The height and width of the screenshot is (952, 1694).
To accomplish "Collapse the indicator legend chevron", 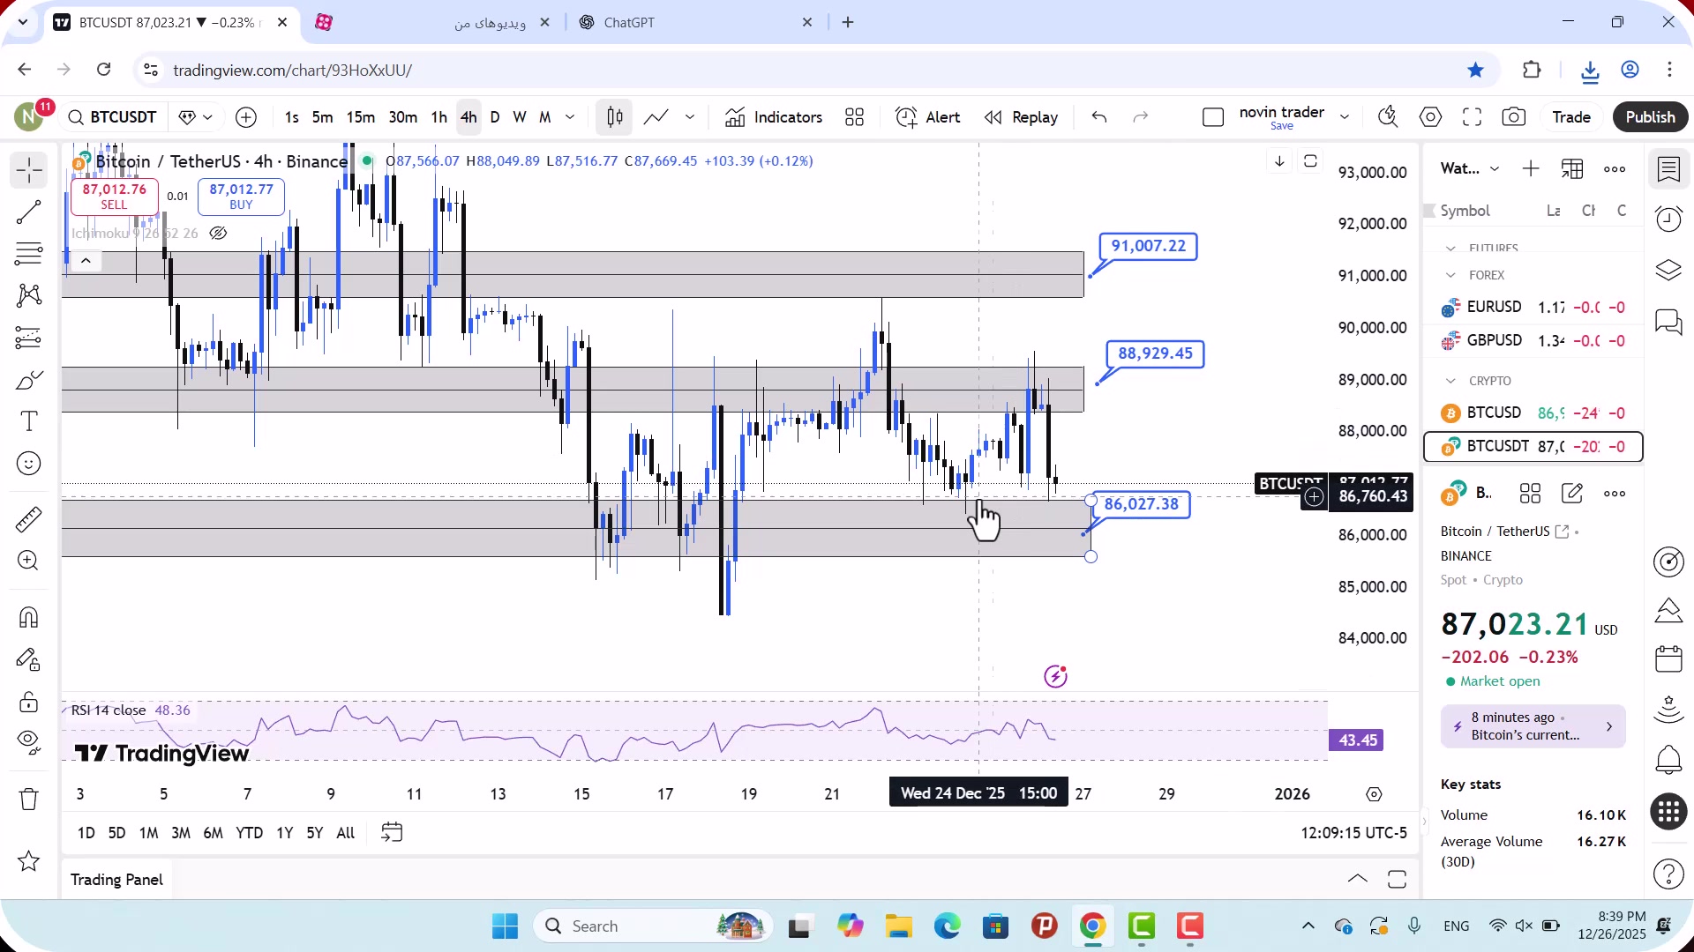I will [x=86, y=261].
